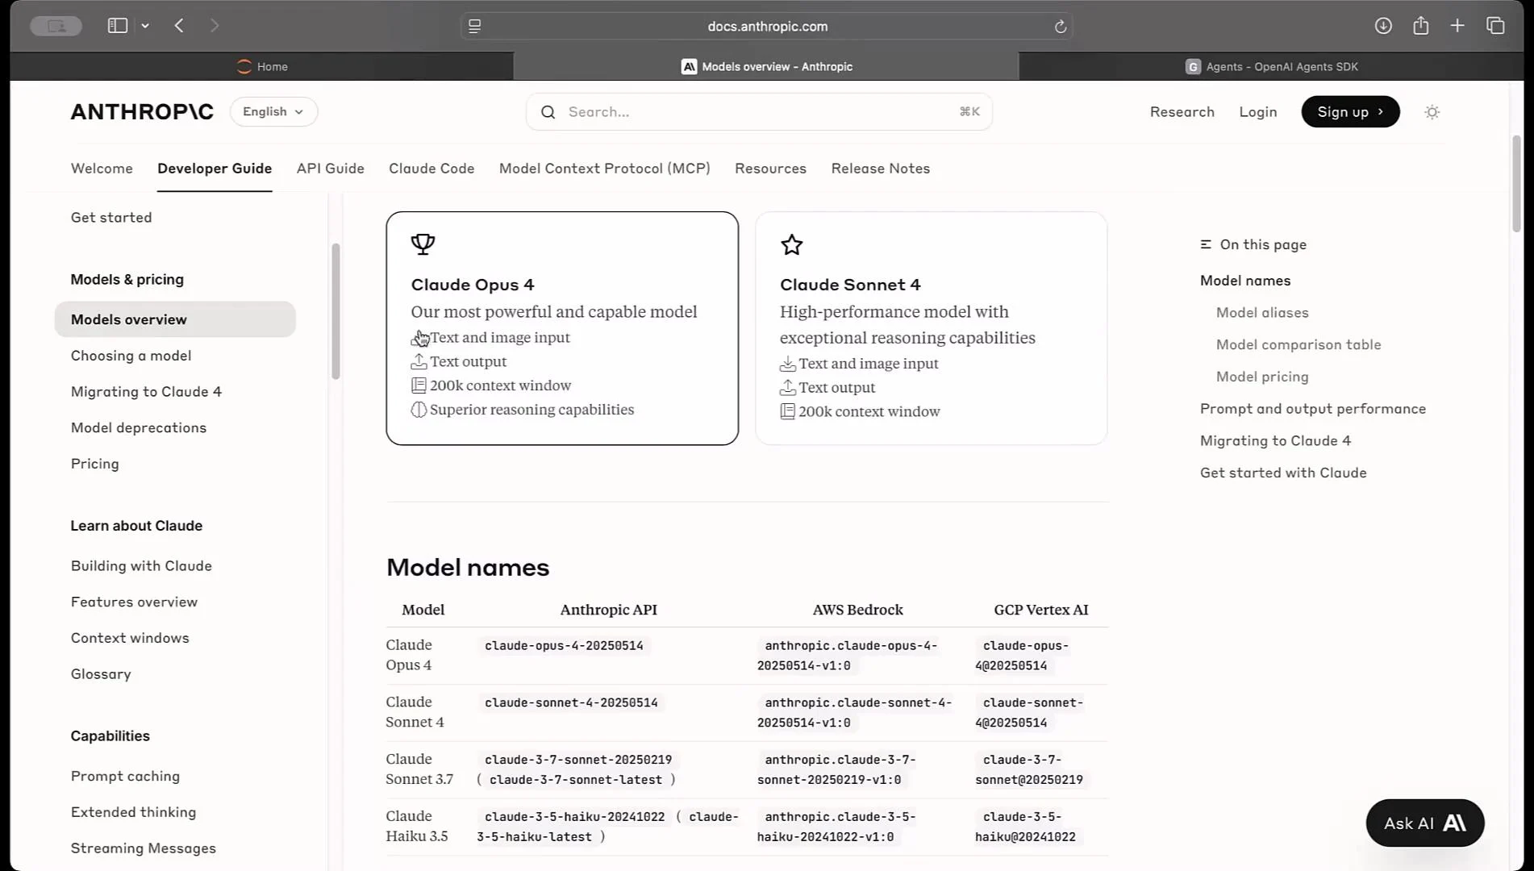Switch to Agents - OpenAI Agents SDK tab
Image resolution: width=1534 pixels, height=871 pixels.
(x=1272, y=67)
